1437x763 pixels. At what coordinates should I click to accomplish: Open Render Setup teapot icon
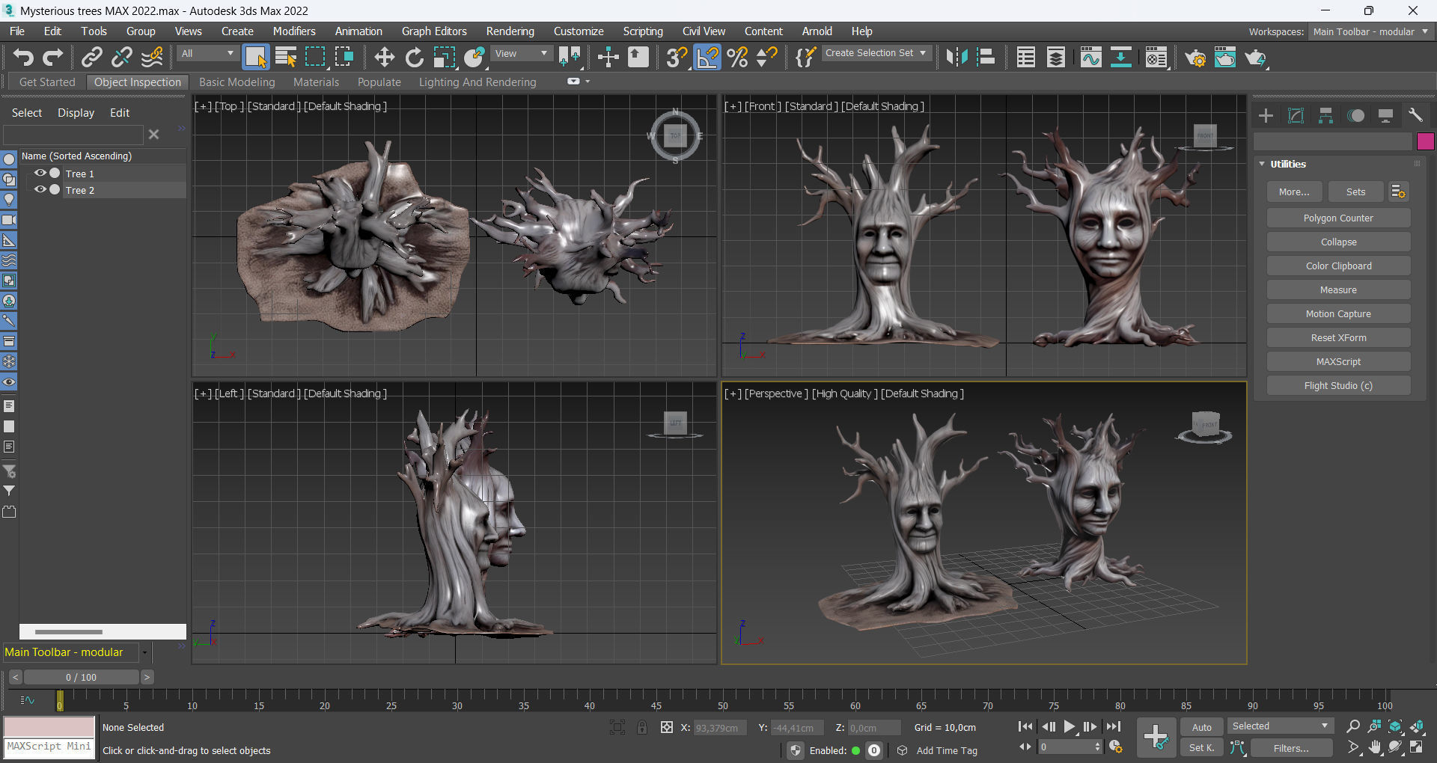1195,57
